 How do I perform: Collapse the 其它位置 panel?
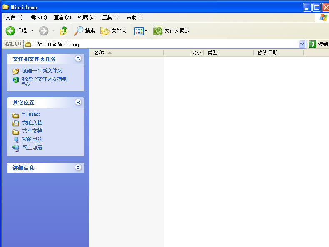point(78,102)
